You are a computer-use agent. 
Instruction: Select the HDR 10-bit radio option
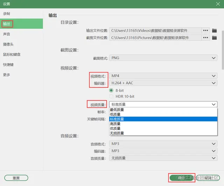(111, 96)
